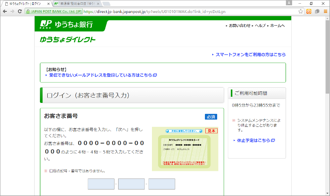Open a new tab with the new-tab button
Viewport: 330px width, 196px height.
(x=106, y=4)
